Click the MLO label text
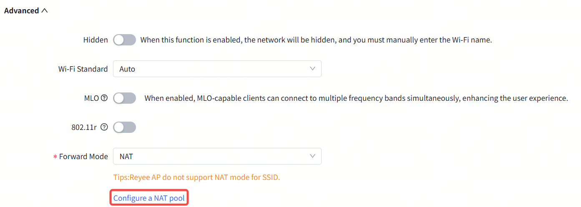 click(91, 98)
